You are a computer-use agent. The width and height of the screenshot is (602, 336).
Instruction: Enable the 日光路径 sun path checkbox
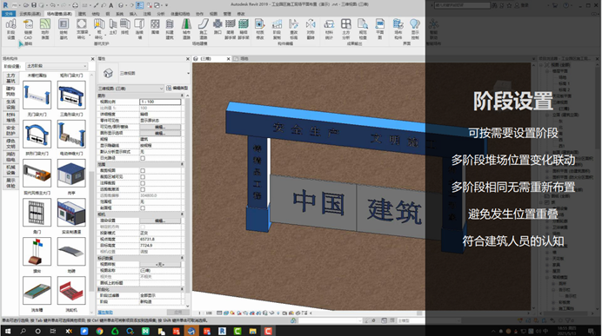pyautogui.click(x=143, y=158)
